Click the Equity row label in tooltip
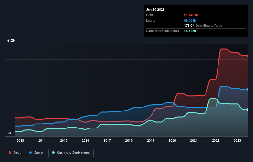 tap(151, 20)
